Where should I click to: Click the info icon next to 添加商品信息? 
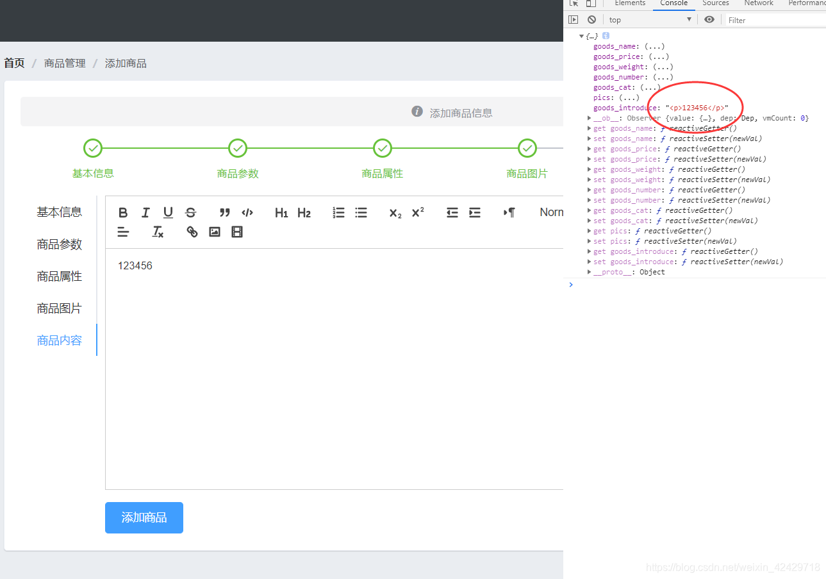417,112
